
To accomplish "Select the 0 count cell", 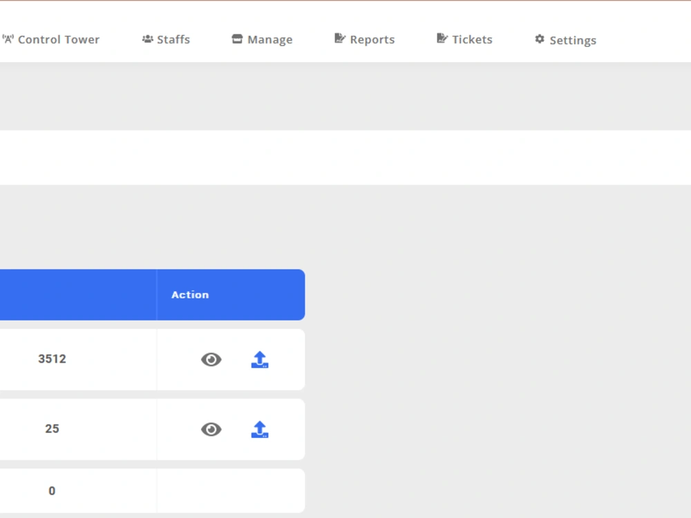I will (x=52, y=490).
